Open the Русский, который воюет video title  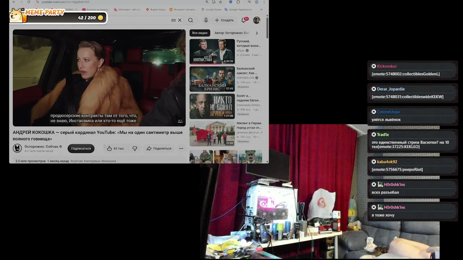(249, 44)
